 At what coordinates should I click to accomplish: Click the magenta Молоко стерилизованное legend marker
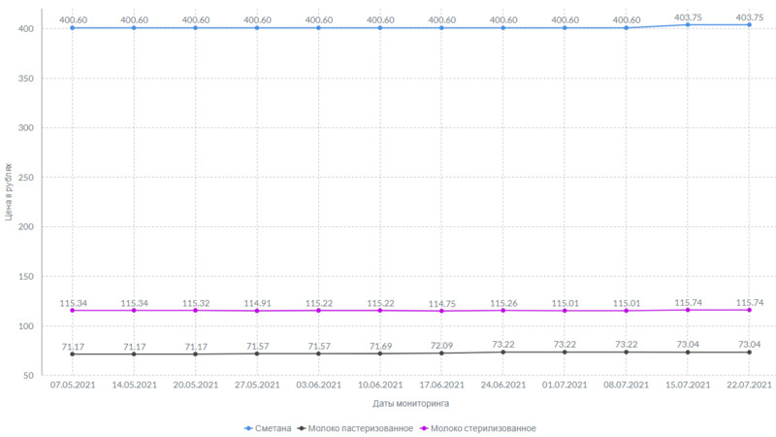click(x=422, y=428)
